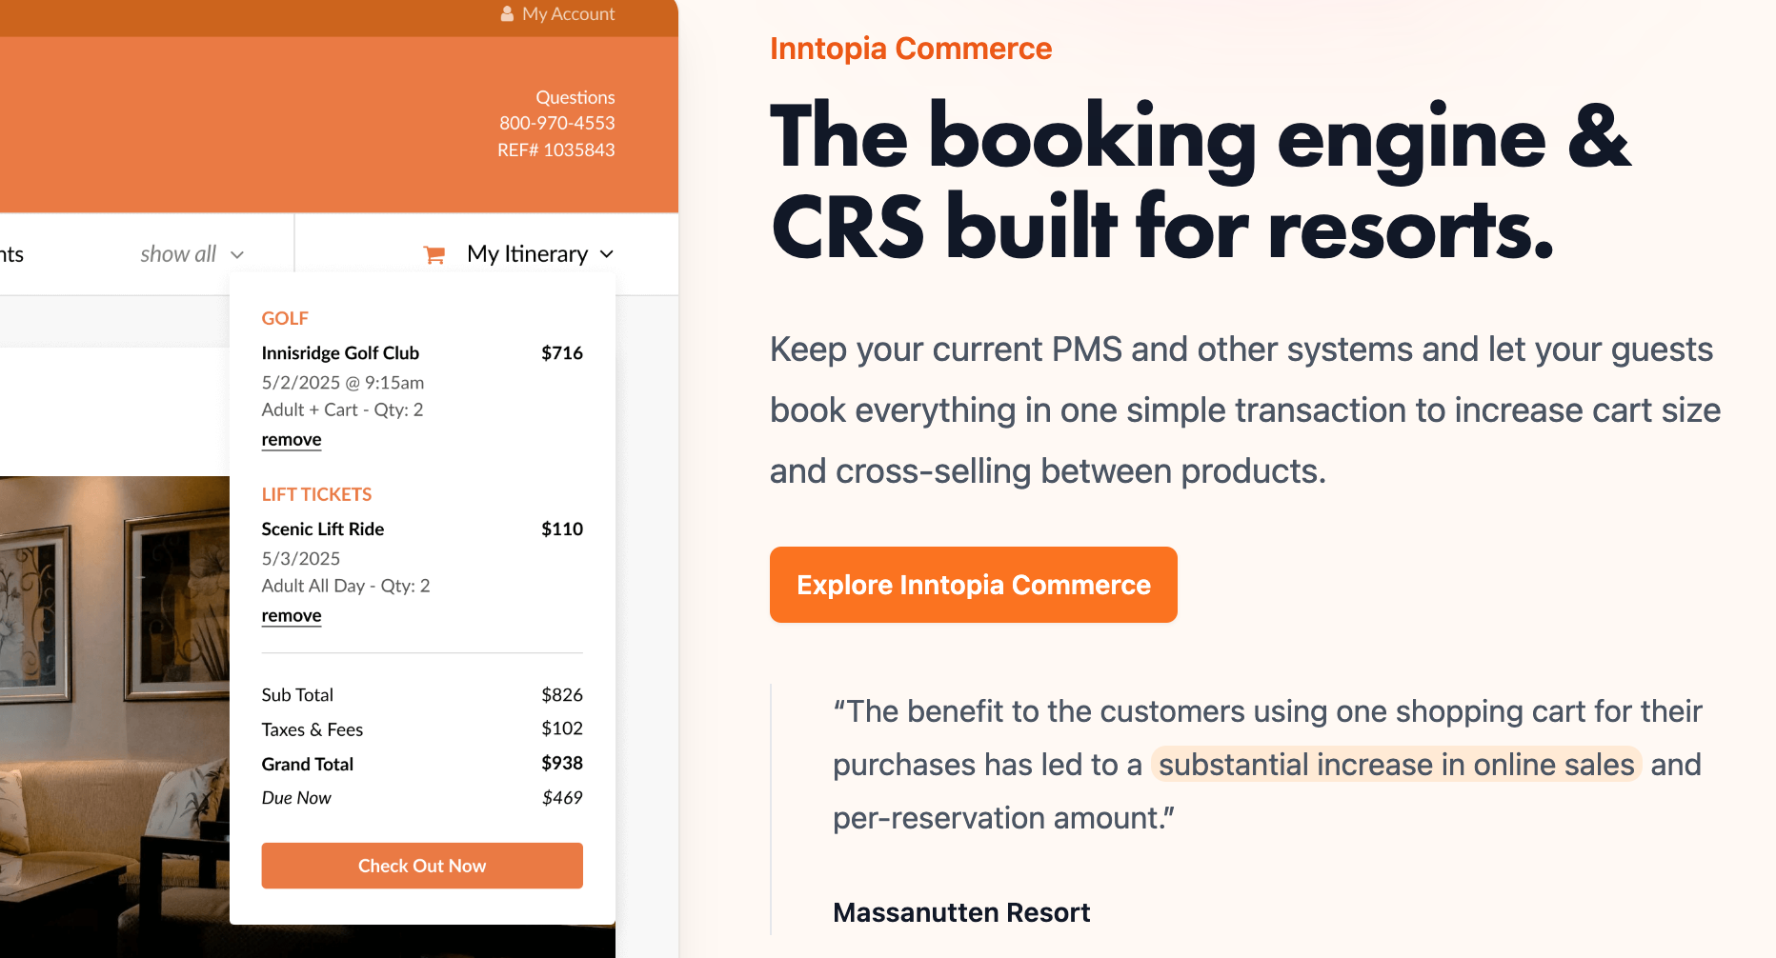Remove Scenic Lift Ride from itinerary
The width and height of the screenshot is (1776, 958).
292,616
